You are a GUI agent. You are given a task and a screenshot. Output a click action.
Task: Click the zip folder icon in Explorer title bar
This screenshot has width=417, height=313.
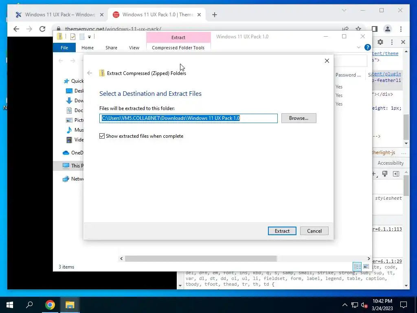(x=59, y=36)
